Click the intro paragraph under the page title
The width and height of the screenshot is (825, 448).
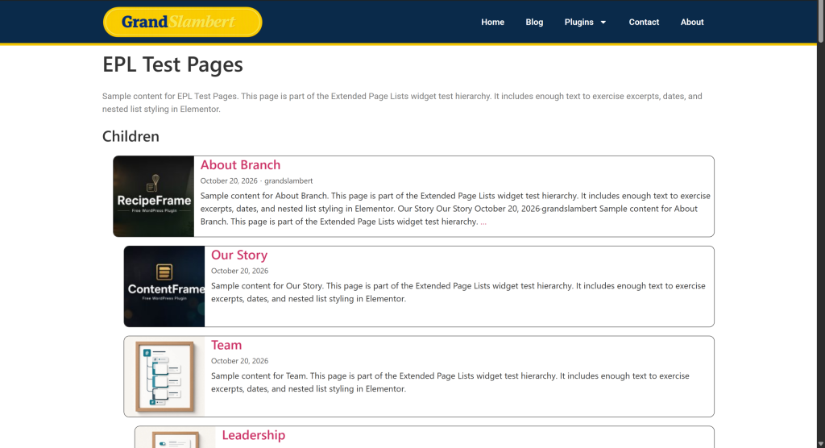click(402, 102)
